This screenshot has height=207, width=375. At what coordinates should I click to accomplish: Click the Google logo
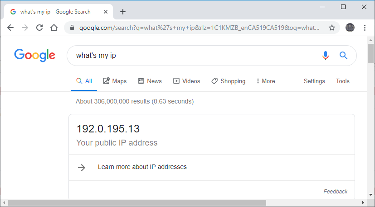pyautogui.click(x=34, y=55)
